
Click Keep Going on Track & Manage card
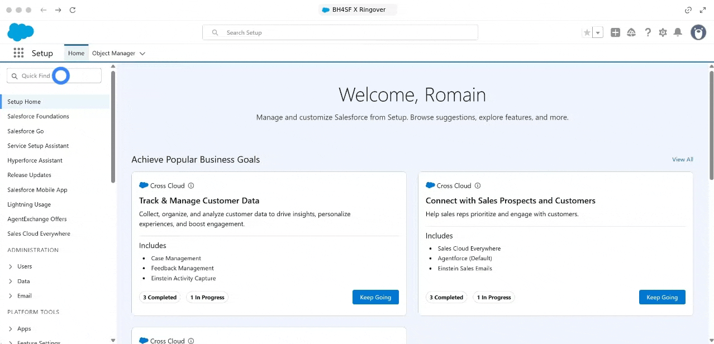pyautogui.click(x=375, y=297)
